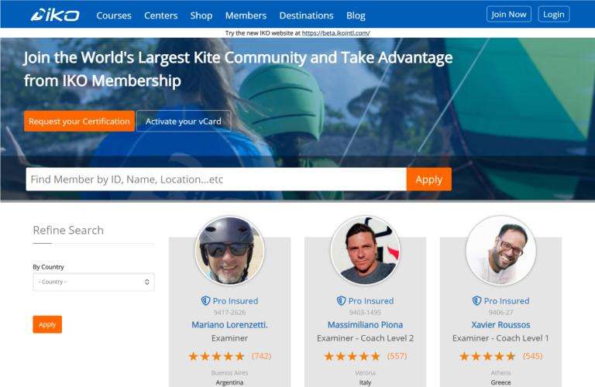Click Xavier Roussos's star rating
The image size is (595, 387).
click(x=487, y=356)
